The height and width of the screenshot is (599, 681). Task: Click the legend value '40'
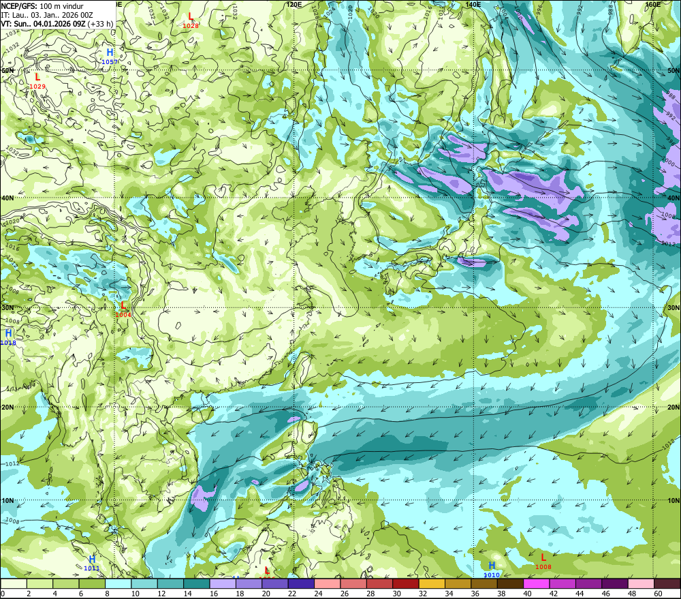click(527, 594)
